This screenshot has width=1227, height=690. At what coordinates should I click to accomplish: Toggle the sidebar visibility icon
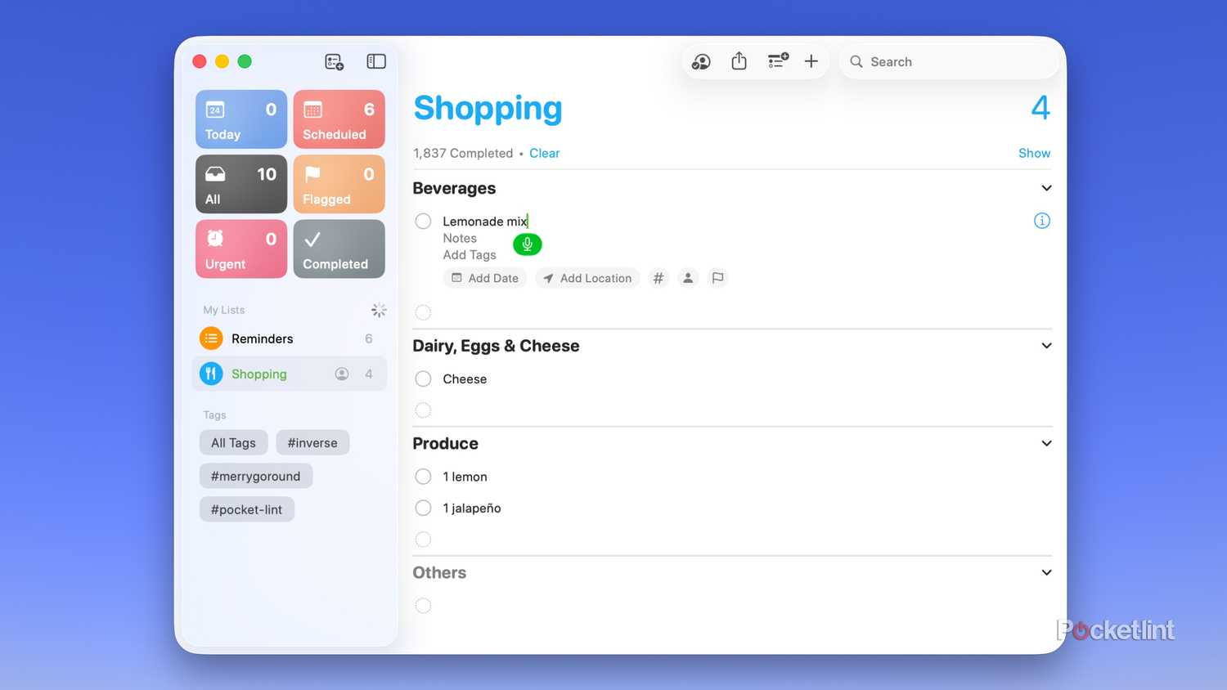(376, 61)
